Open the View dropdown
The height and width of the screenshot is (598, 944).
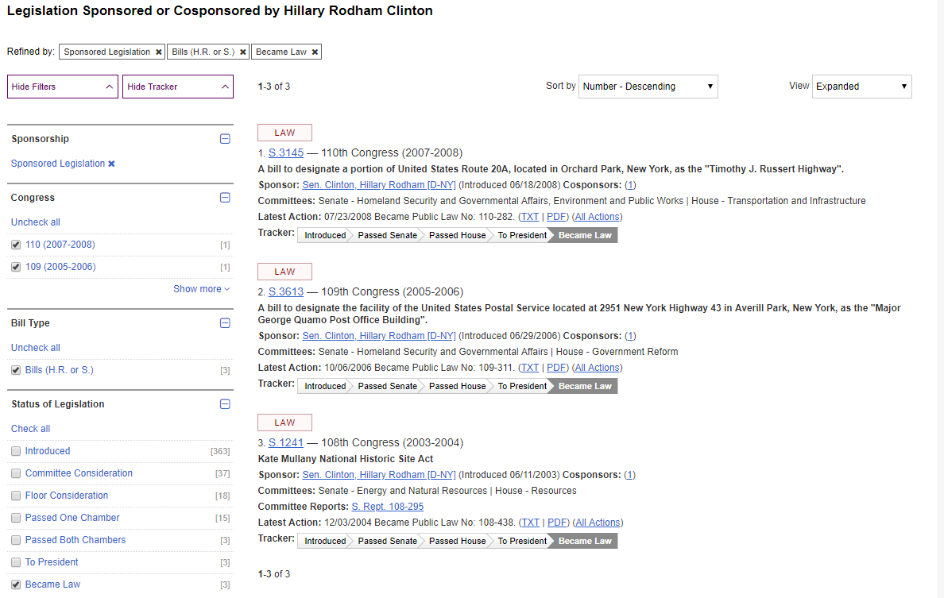pos(861,87)
